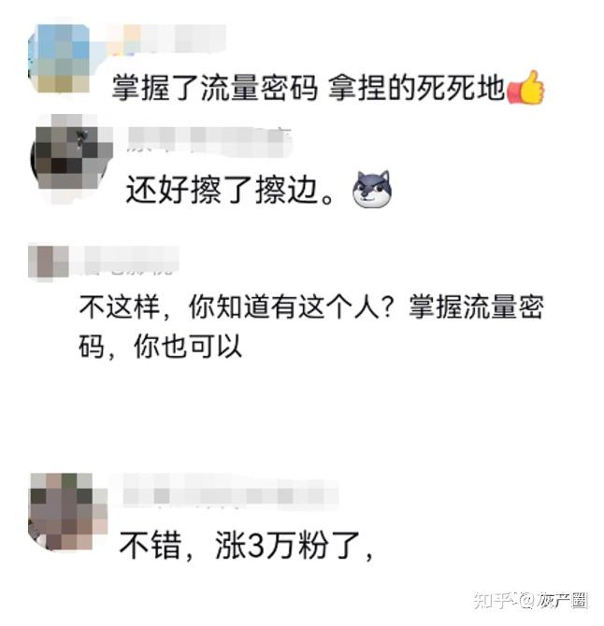Image resolution: width=604 pixels, height=626 pixels.
Task: Open the brownish avatar beside 不错，涨3万粉了
Action: point(68,511)
